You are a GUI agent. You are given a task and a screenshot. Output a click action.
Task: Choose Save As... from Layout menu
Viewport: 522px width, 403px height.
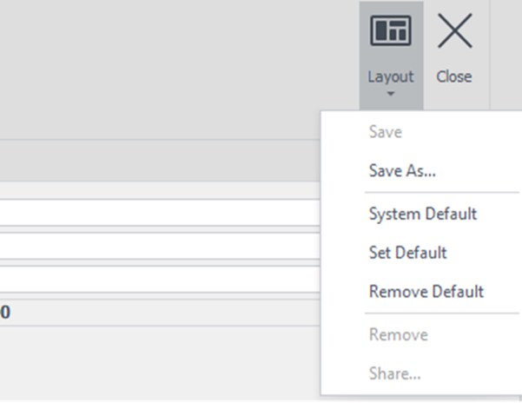402,171
